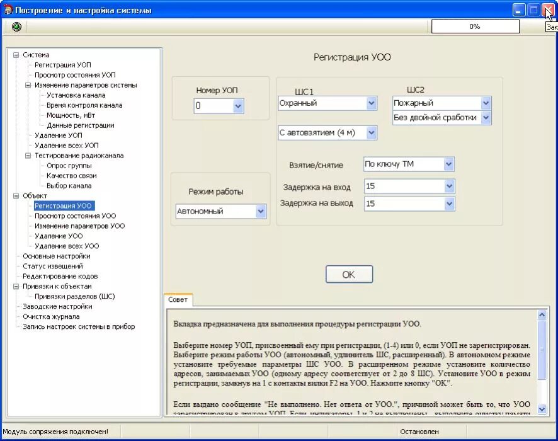Click status text Модуль сопряжения подключен!
Viewport: 558px width, 441px height.
click(x=55, y=432)
